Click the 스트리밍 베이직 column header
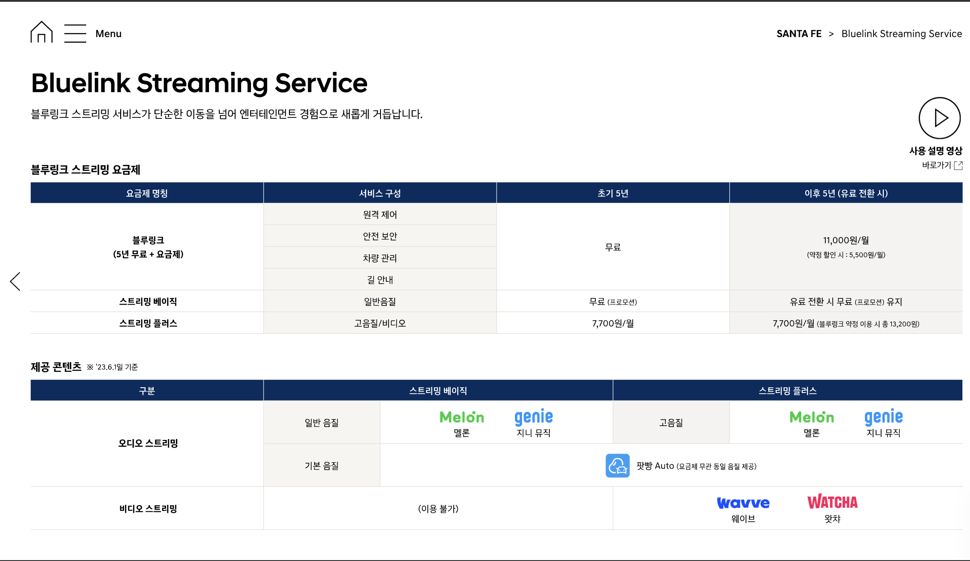This screenshot has height=561, width=970. [438, 391]
